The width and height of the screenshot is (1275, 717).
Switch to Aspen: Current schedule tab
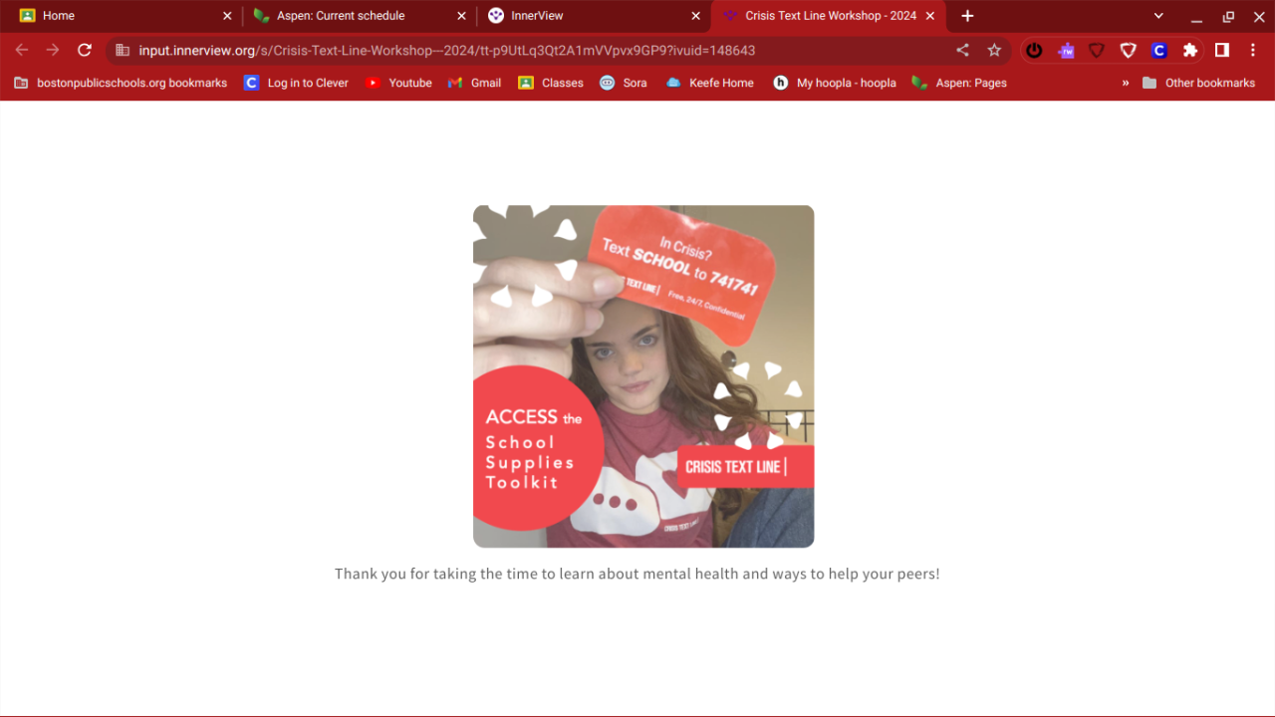coord(358,16)
